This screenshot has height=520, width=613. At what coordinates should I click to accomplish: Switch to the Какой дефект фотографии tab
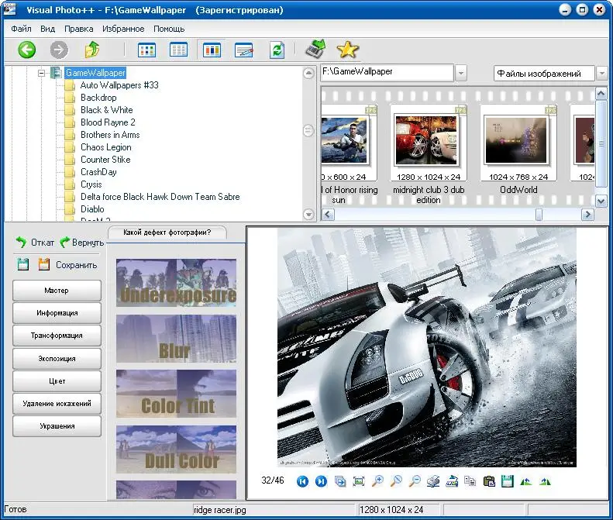(x=167, y=232)
